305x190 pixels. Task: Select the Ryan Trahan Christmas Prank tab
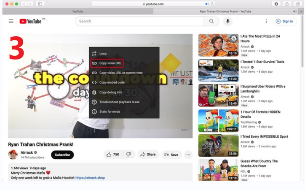pyautogui.click(x=226, y=11)
